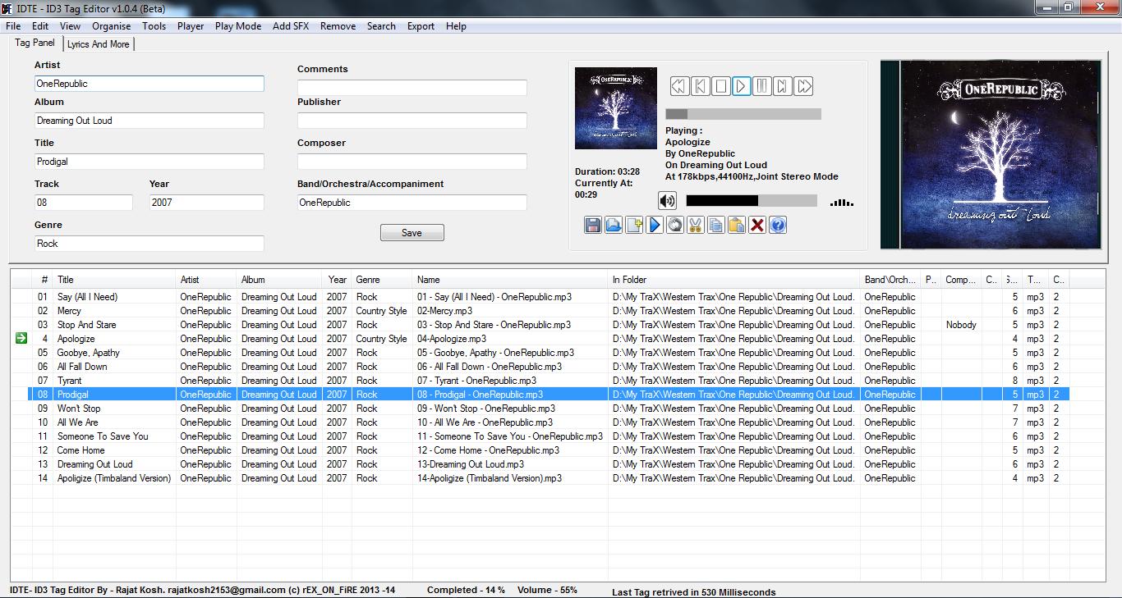Select the 'Tyrant' track row

(540, 380)
